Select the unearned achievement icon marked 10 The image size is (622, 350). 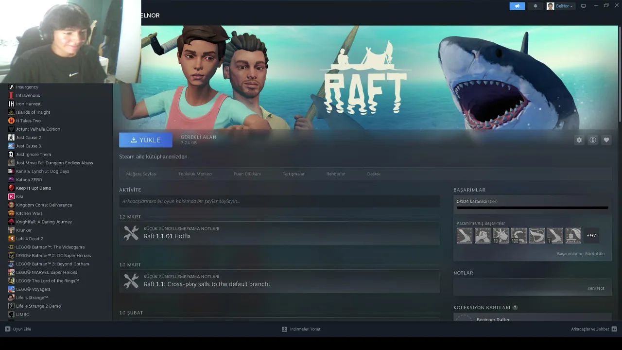(x=501, y=235)
